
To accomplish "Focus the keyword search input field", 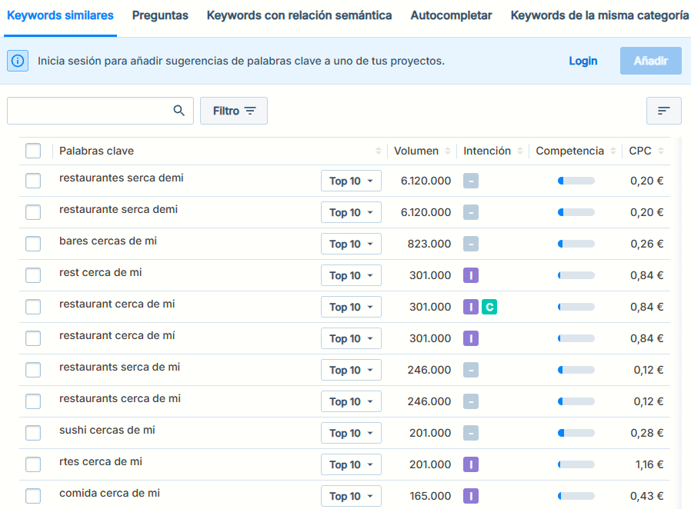I will tap(88, 111).
